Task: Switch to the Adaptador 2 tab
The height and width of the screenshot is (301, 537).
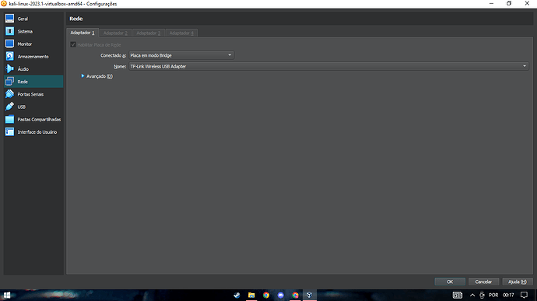Action: point(115,33)
